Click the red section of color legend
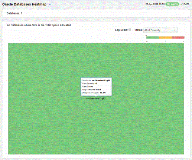Image resolution: width=192 pixels, height=160 pixels. [178, 37]
